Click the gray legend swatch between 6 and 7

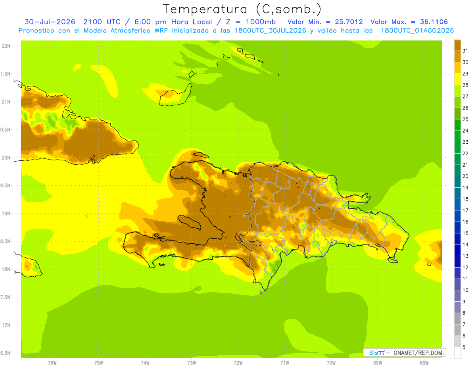point(457,330)
